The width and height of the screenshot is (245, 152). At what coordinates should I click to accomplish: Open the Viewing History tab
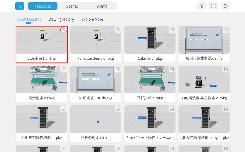(61, 19)
